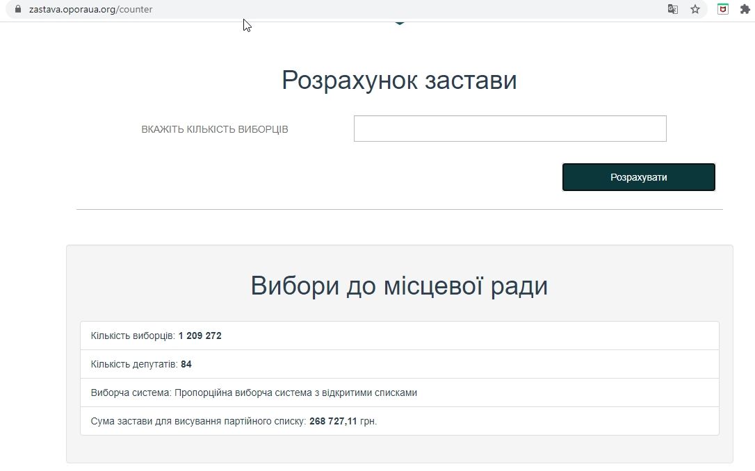The width and height of the screenshot is (755, 471).
Task: Click the deposit amount 268 727,11
Action: pos(332,421)
